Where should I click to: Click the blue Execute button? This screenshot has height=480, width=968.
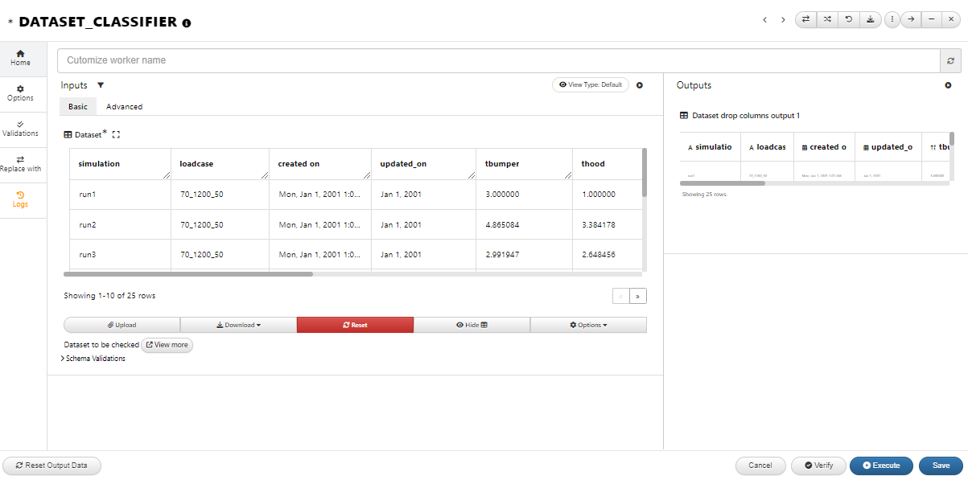click(x=881, y=466)
